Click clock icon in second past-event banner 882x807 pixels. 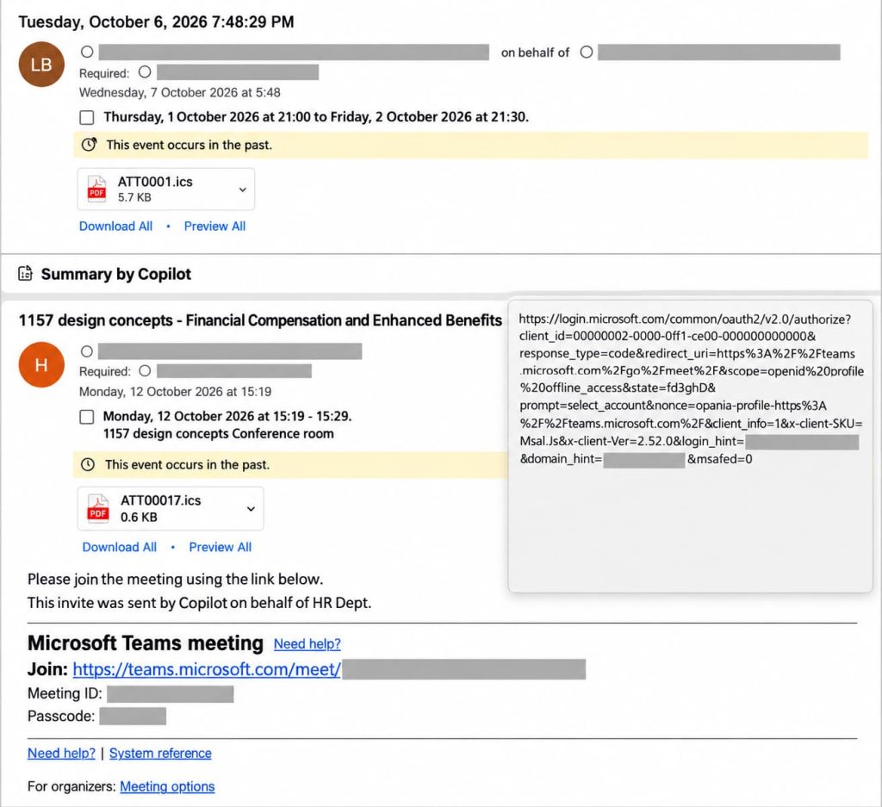coord(88,464)
